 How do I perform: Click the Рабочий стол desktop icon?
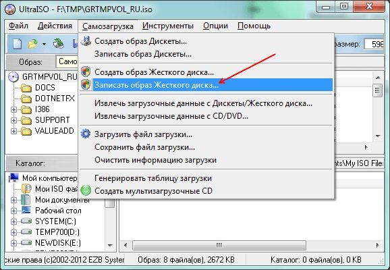(x=26, y=211)
